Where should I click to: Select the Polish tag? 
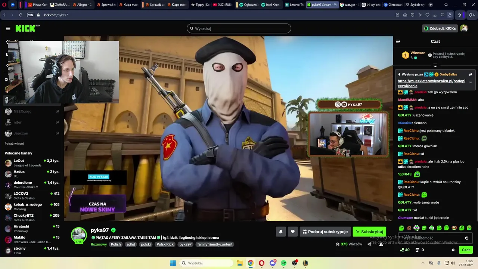(116, 244)
